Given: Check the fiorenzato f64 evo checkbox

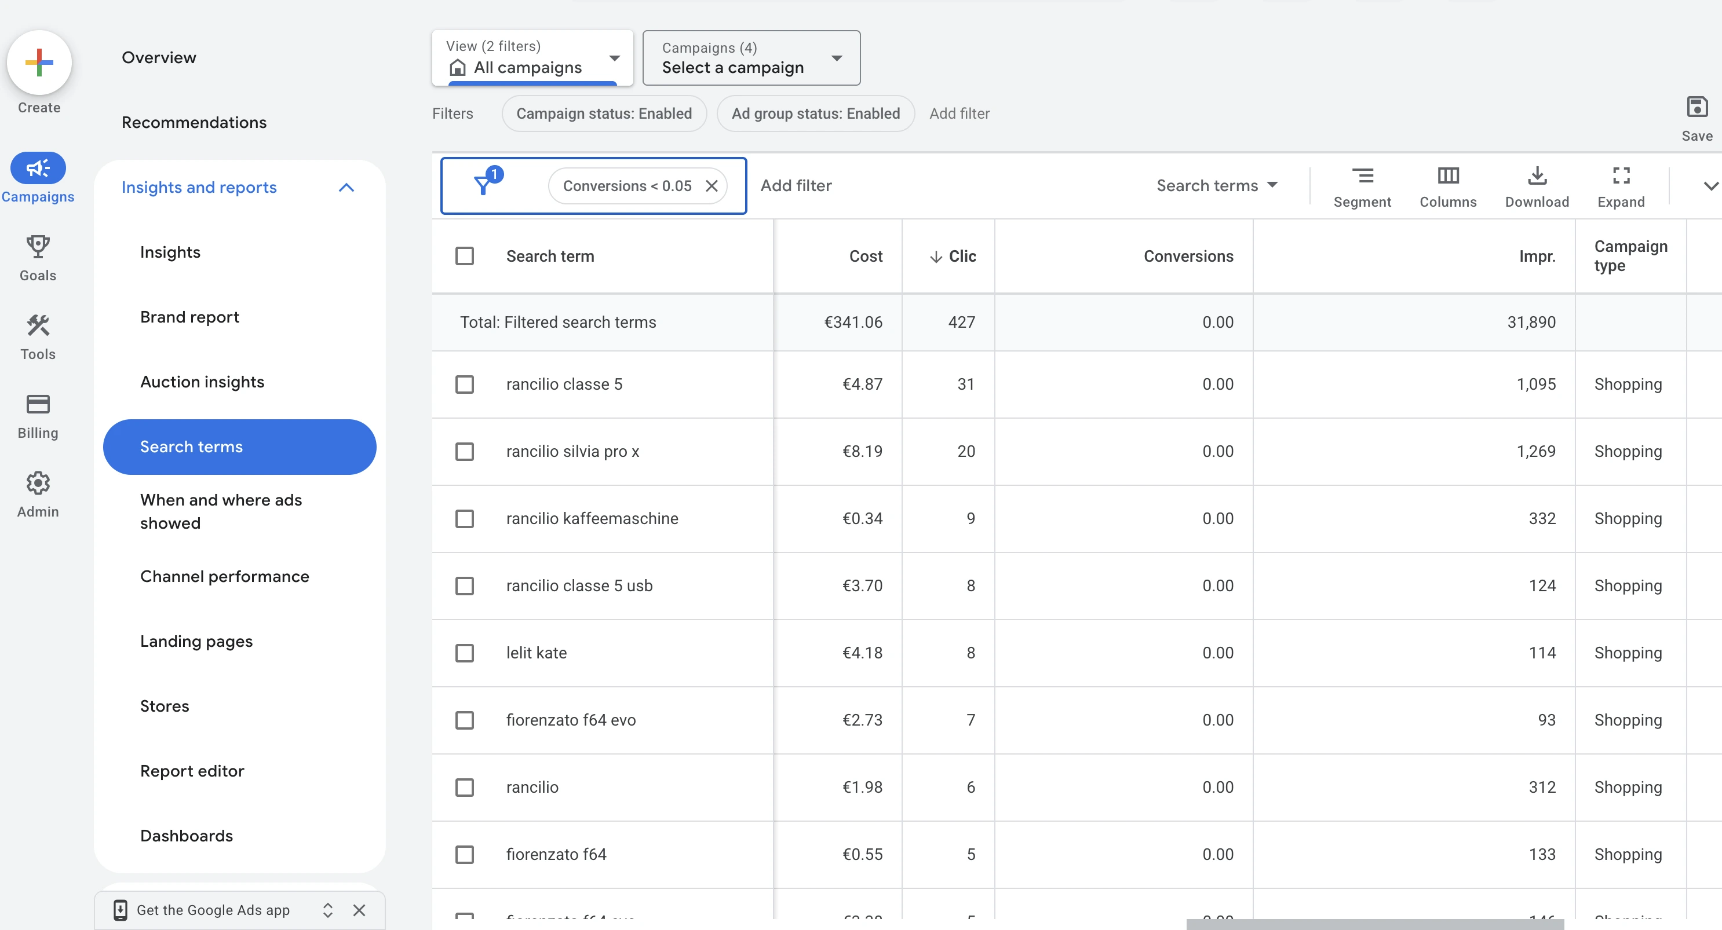Looking at the screenshot, I should point(465,720).
